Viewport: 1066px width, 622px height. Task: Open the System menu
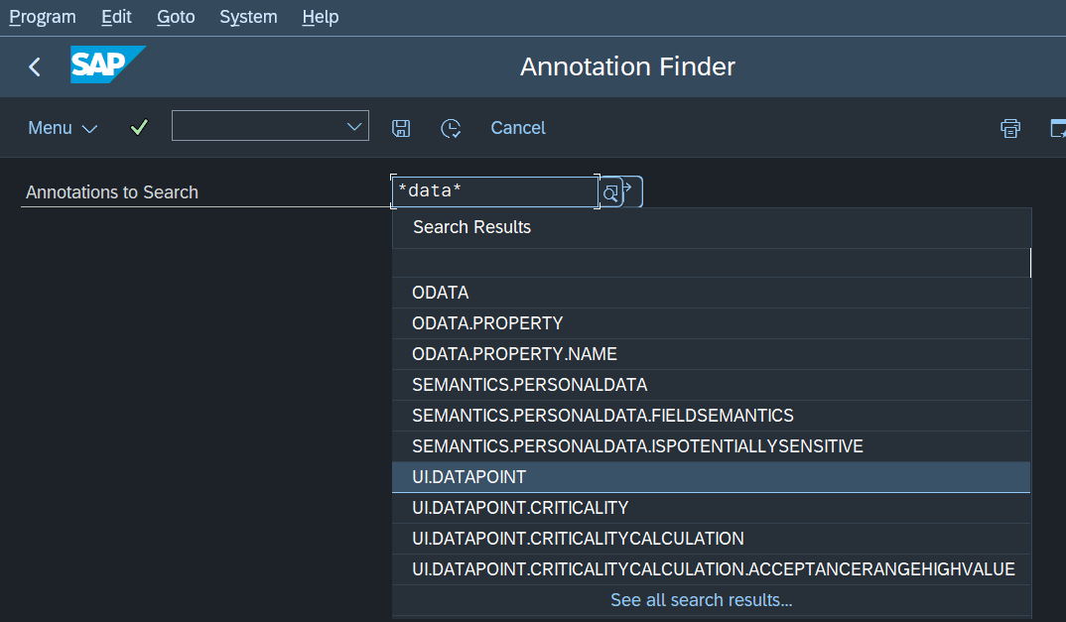click(x=247, y=17)
